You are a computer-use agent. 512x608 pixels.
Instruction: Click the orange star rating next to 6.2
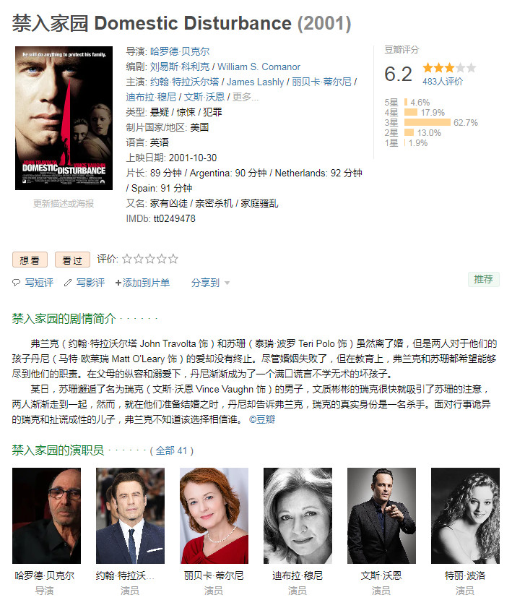pyautogui.click(x=449, y=68)
